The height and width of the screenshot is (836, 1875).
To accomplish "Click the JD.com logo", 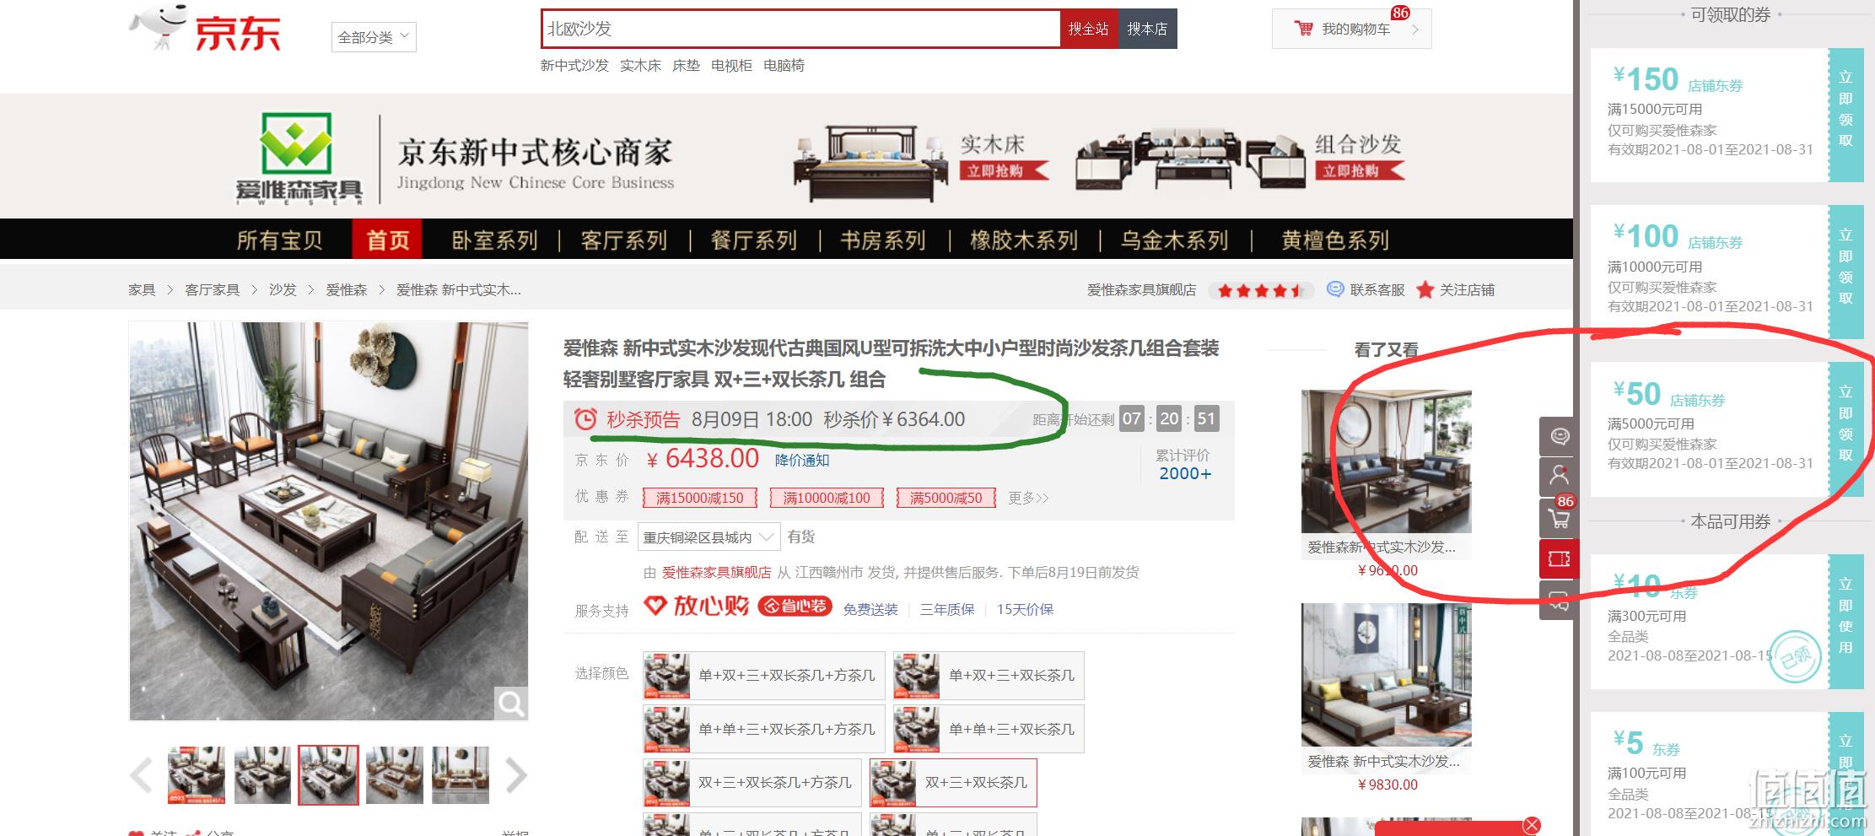I will (205, 28).
